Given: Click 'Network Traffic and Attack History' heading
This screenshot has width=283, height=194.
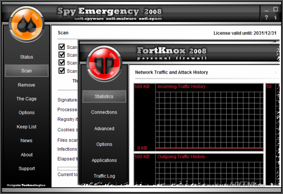Looking at the screenshot, I should (171, 72).
